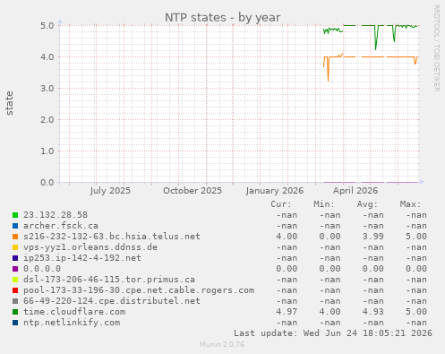Click the Last update timestamp line
The width and height of the screenshot is (445, 354).
pyautogui.click(x=333, y=333)
